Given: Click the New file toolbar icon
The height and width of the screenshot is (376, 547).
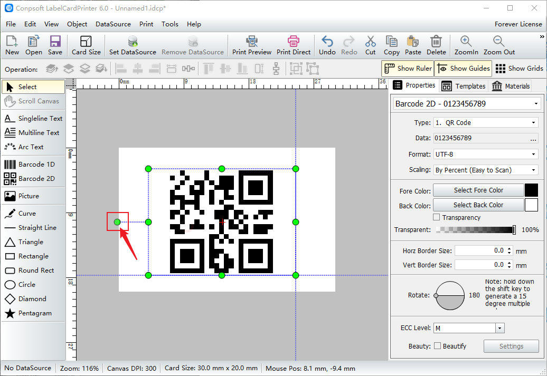Looking at the screenshot, I should click(x=12, y=45).
